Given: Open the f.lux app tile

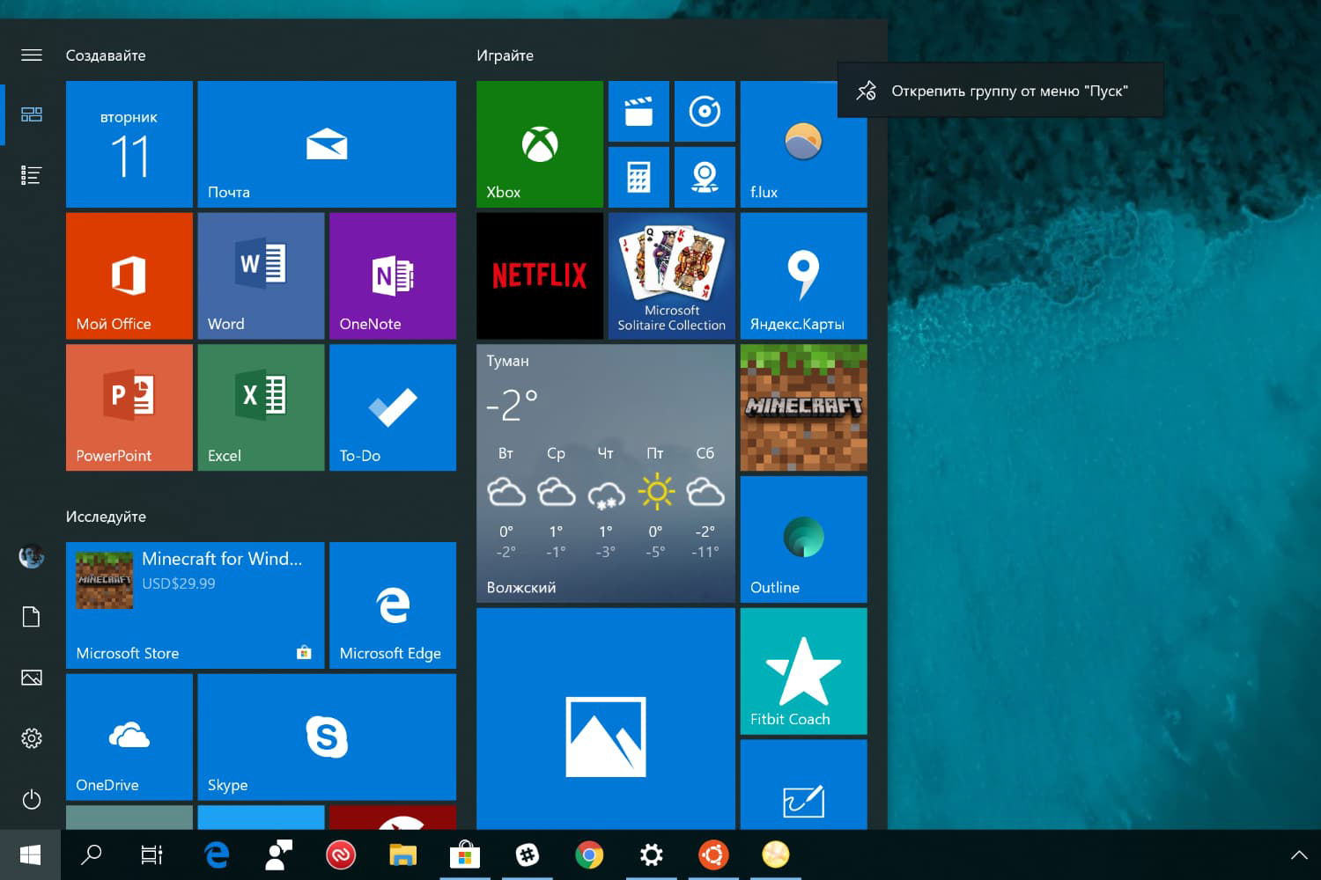Looking at the screenshot, I should (x=803, y=144).
